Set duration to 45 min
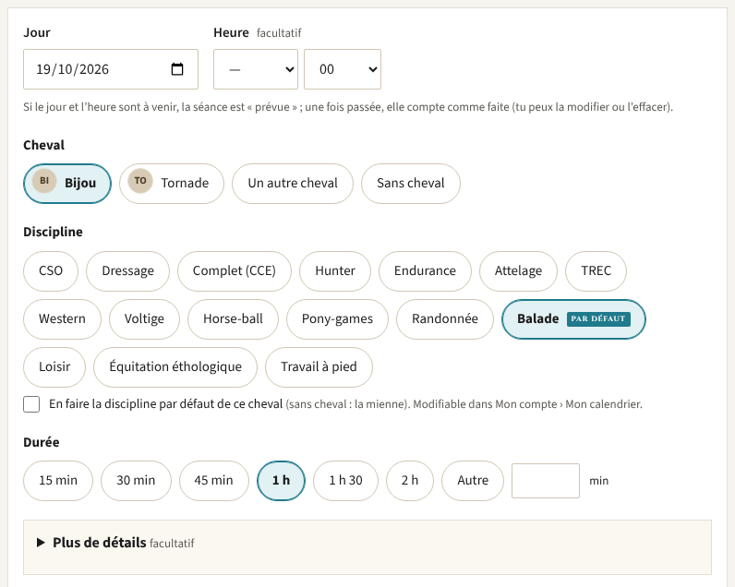This screenshot has width=735, height=587. [x=213, y=481]
